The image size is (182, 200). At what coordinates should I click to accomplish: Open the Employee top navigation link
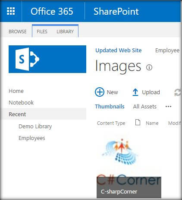[x=167, y=51]
